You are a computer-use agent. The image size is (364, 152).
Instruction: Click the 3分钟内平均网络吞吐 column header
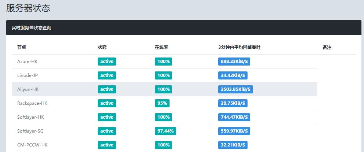tap(239, 47)
